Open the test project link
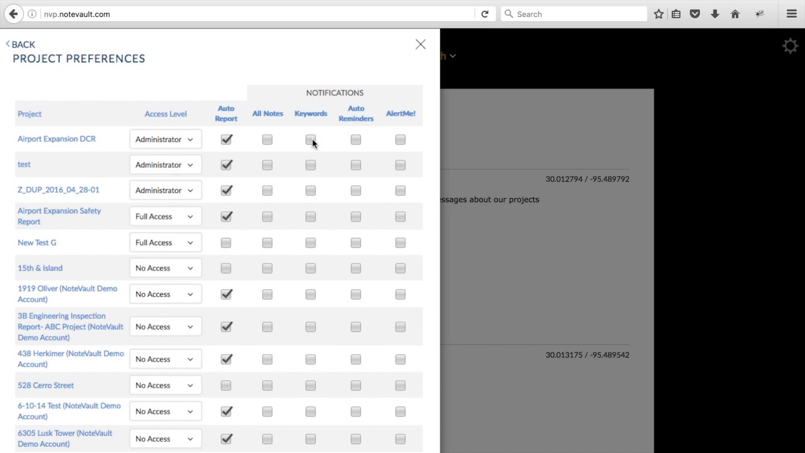This screenshot has height=453, width=805. pyautogui.click(x=24, y=164)
